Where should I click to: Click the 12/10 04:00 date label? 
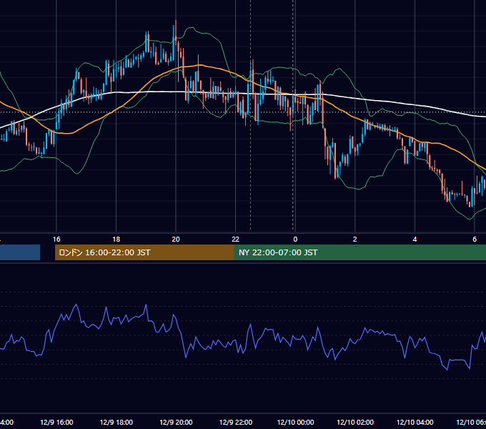(415, 422)
